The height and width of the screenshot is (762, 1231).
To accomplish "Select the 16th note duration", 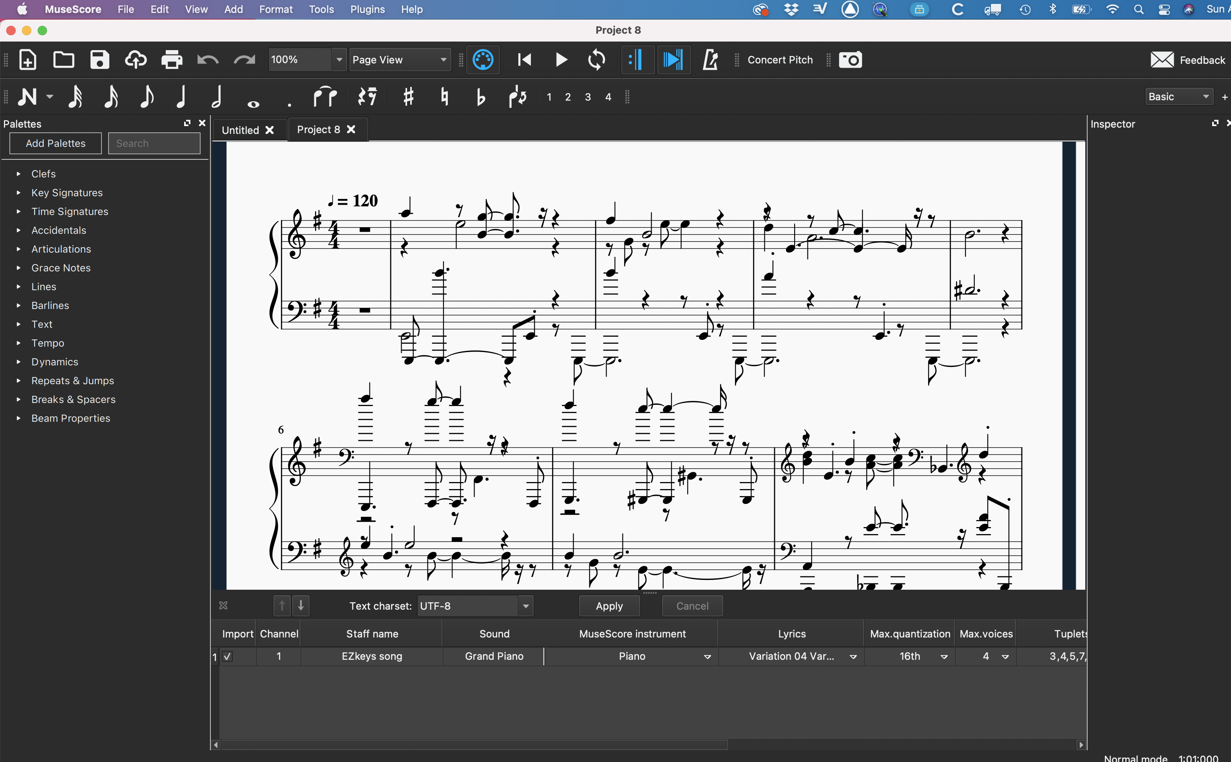I will [x=111, y=96].
